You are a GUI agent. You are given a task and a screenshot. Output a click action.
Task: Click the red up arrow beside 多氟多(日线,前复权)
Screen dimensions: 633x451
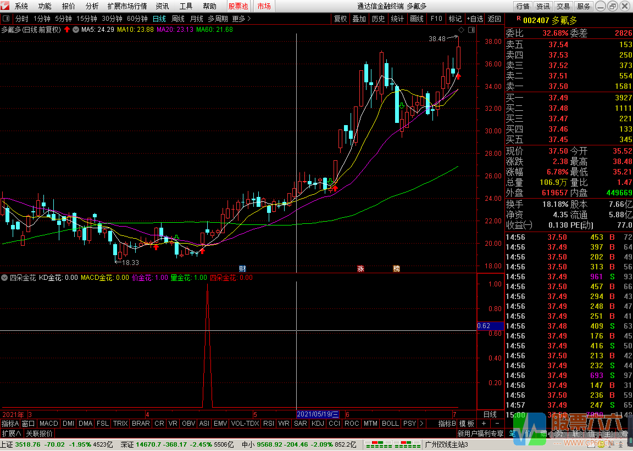pos(67,30)
